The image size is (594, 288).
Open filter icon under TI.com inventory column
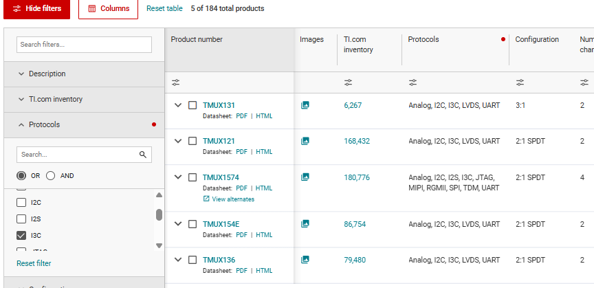(x=348, y=82)
